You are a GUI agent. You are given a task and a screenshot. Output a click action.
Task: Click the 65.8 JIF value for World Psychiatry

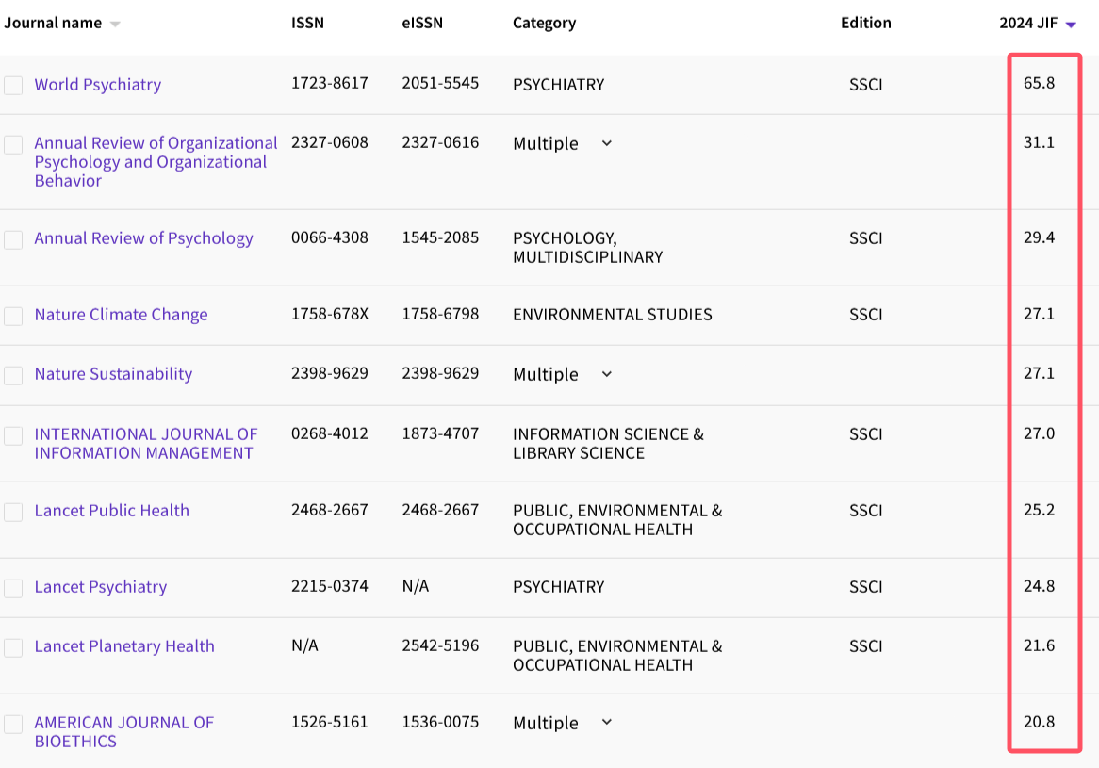[1039, 83]
